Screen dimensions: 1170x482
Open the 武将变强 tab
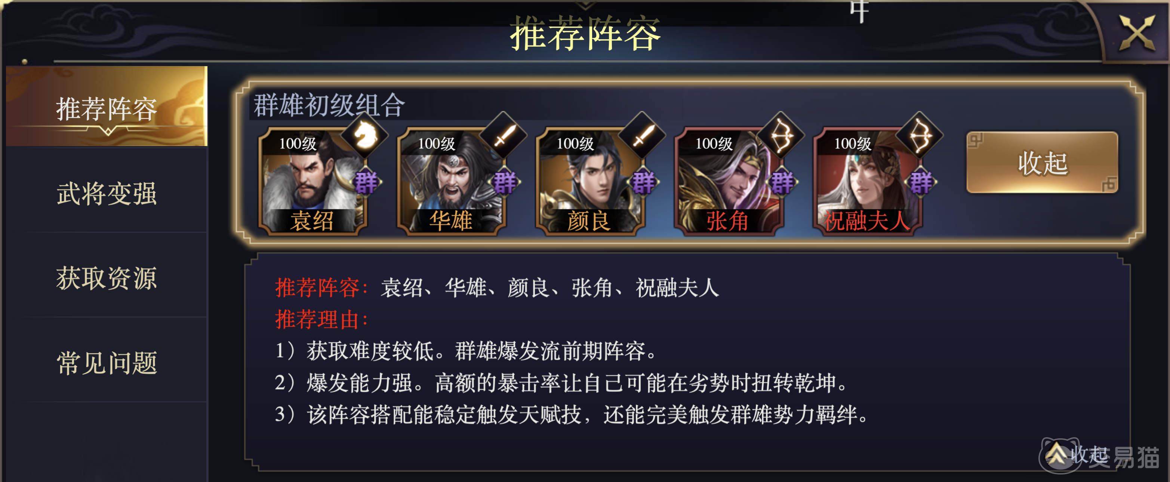[107, 194]
